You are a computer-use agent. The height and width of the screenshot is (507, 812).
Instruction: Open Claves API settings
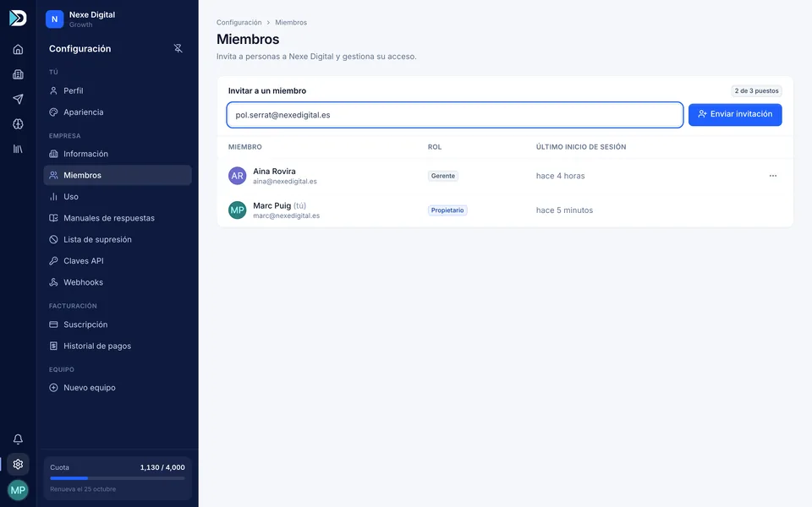pyautogui.click(x=118, y=261)
